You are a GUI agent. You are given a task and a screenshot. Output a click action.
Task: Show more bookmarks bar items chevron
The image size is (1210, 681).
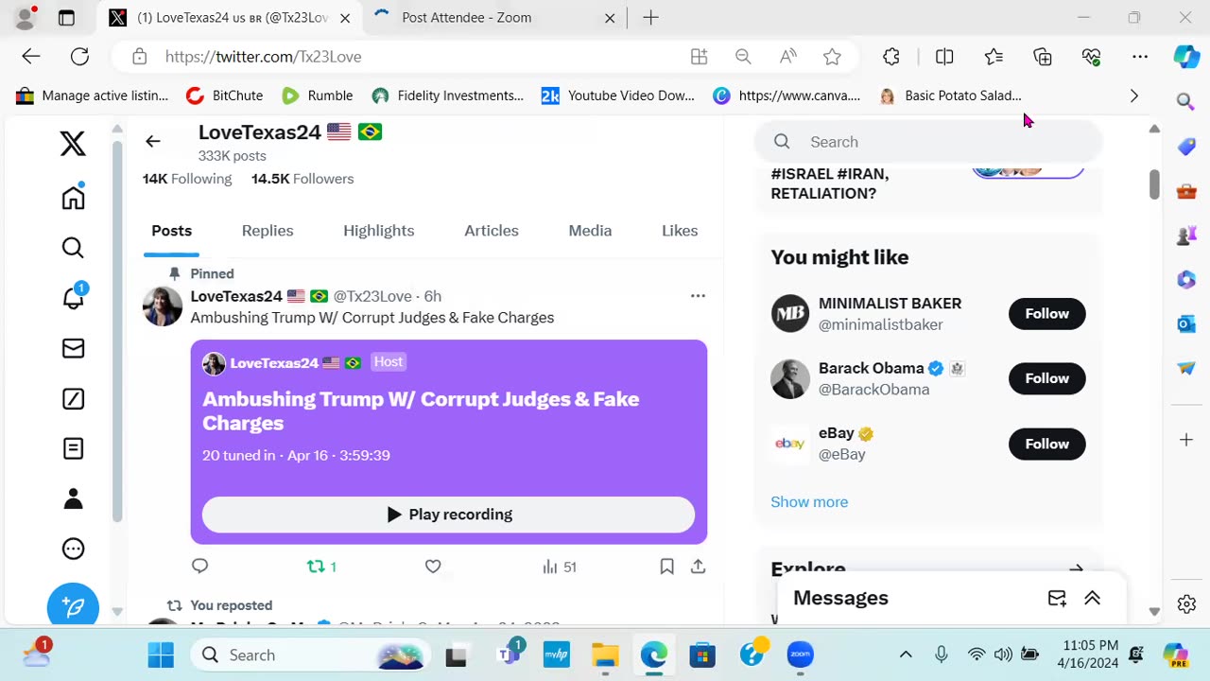pyautogui.click(x=1133, y=96)
